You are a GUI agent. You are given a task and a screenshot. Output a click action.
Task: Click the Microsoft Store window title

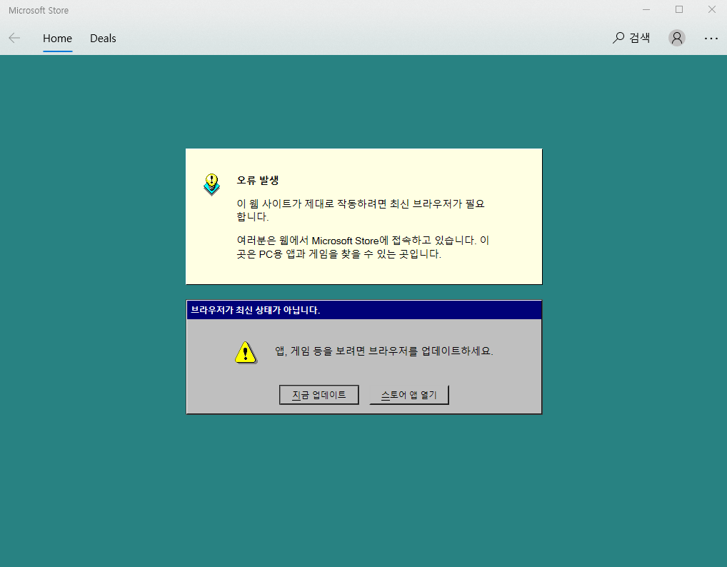coord(39,10)
